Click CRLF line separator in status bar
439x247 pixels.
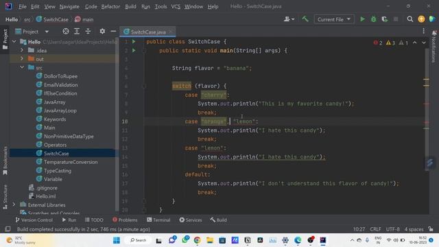[x=375, y=229]
